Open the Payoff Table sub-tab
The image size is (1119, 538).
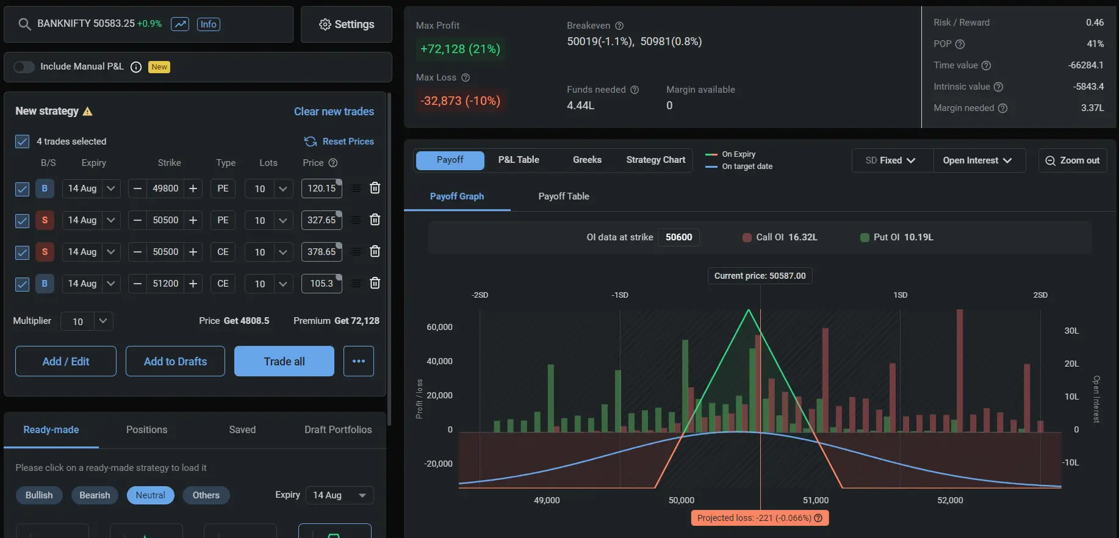[564, 196]
